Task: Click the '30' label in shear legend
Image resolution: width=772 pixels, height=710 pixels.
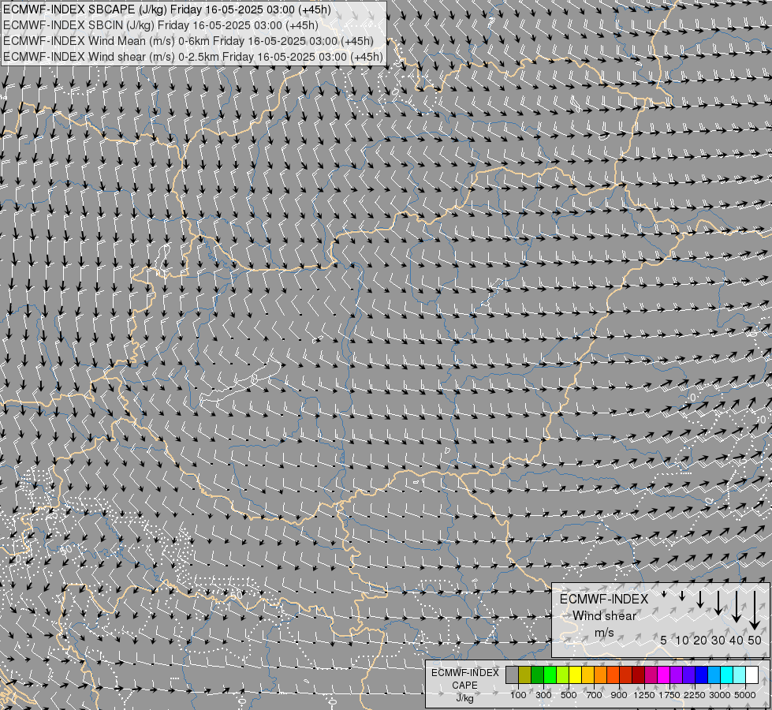Action: pyautogui.click(x=718, y=640)
